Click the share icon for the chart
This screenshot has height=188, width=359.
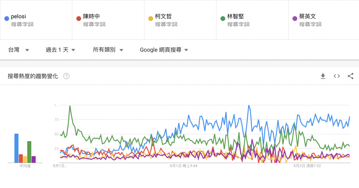click(x=350, y=76)
